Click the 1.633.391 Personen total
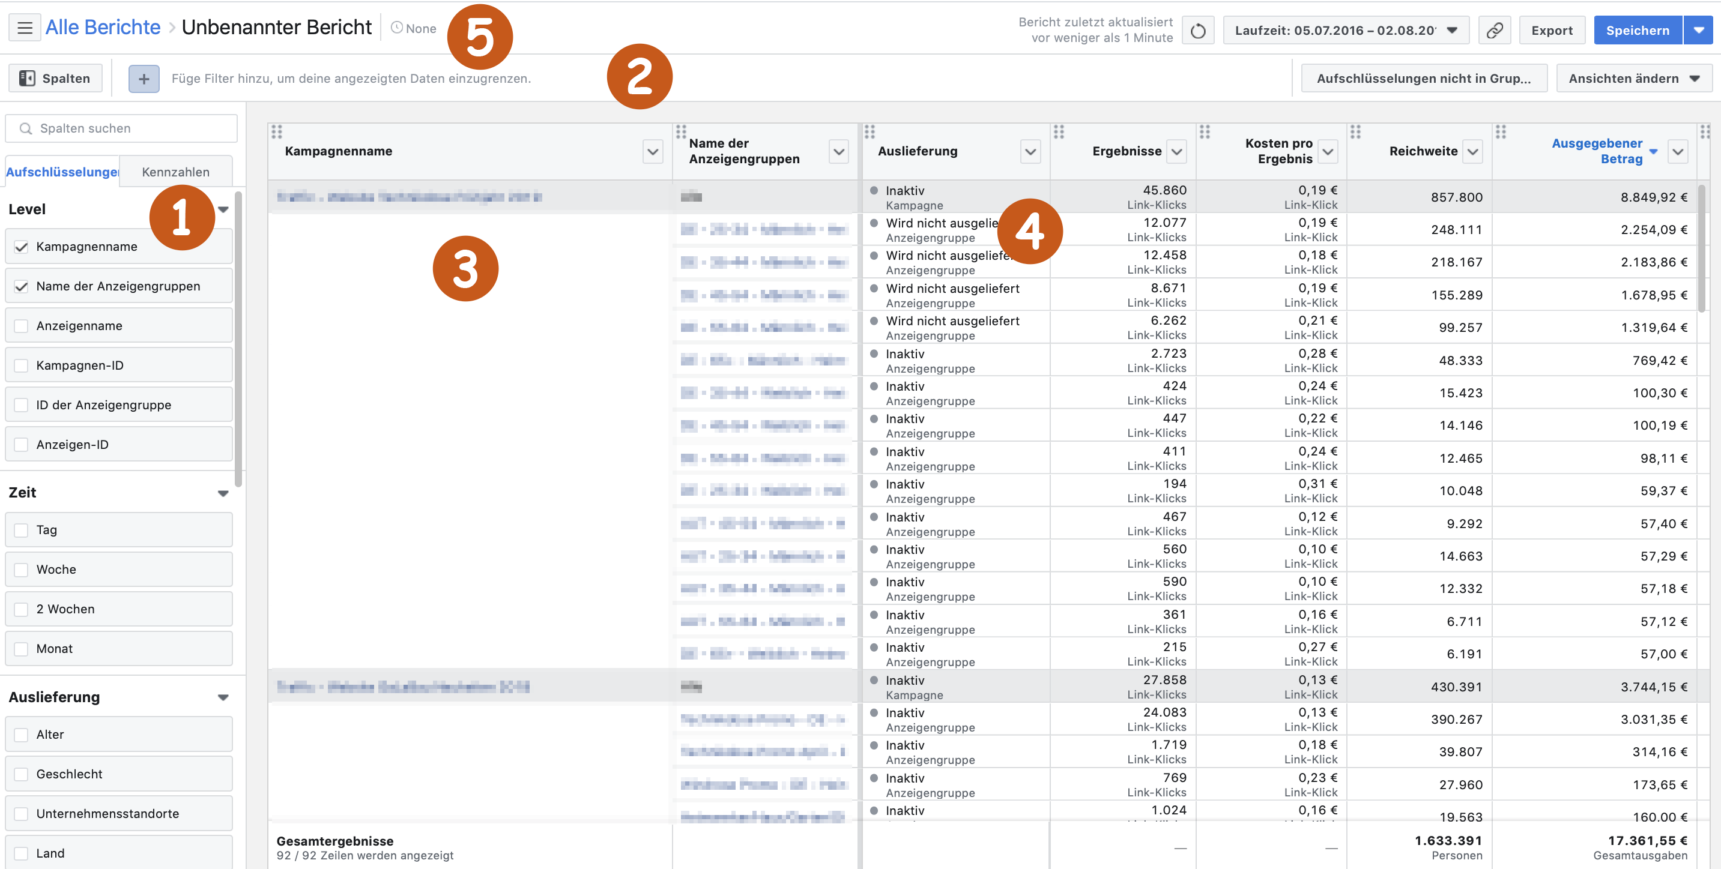Image resolution: width=1721 pixels, height=869 pixels. (1448, 841)
